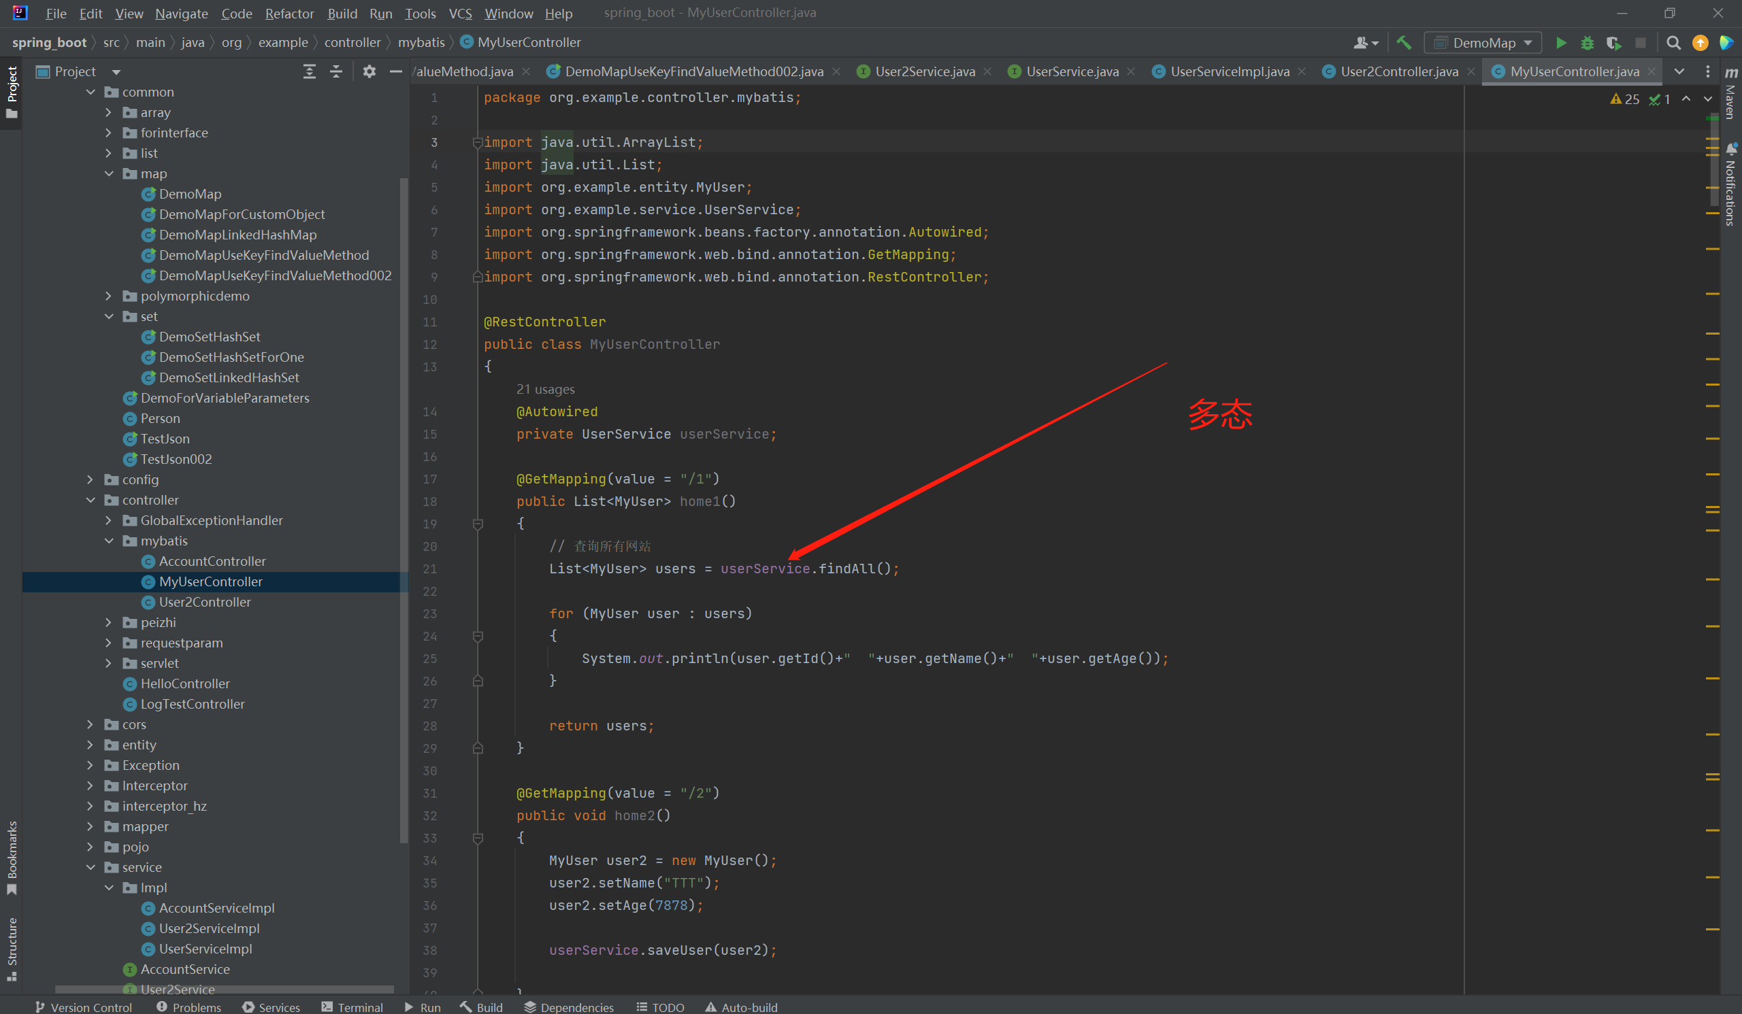Switch to UserServiceImpl.java tab
This screenshot has height=1014, width=1742.
pos(1229,71)
